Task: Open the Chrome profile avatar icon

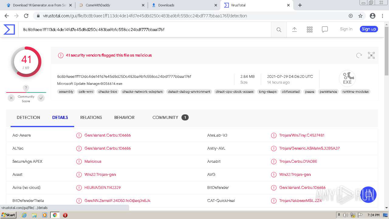Action: coord(372,16)
